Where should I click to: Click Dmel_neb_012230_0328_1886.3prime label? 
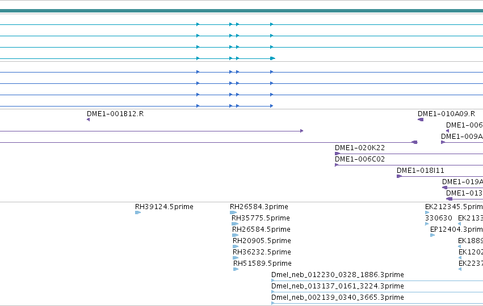(338, 275)
